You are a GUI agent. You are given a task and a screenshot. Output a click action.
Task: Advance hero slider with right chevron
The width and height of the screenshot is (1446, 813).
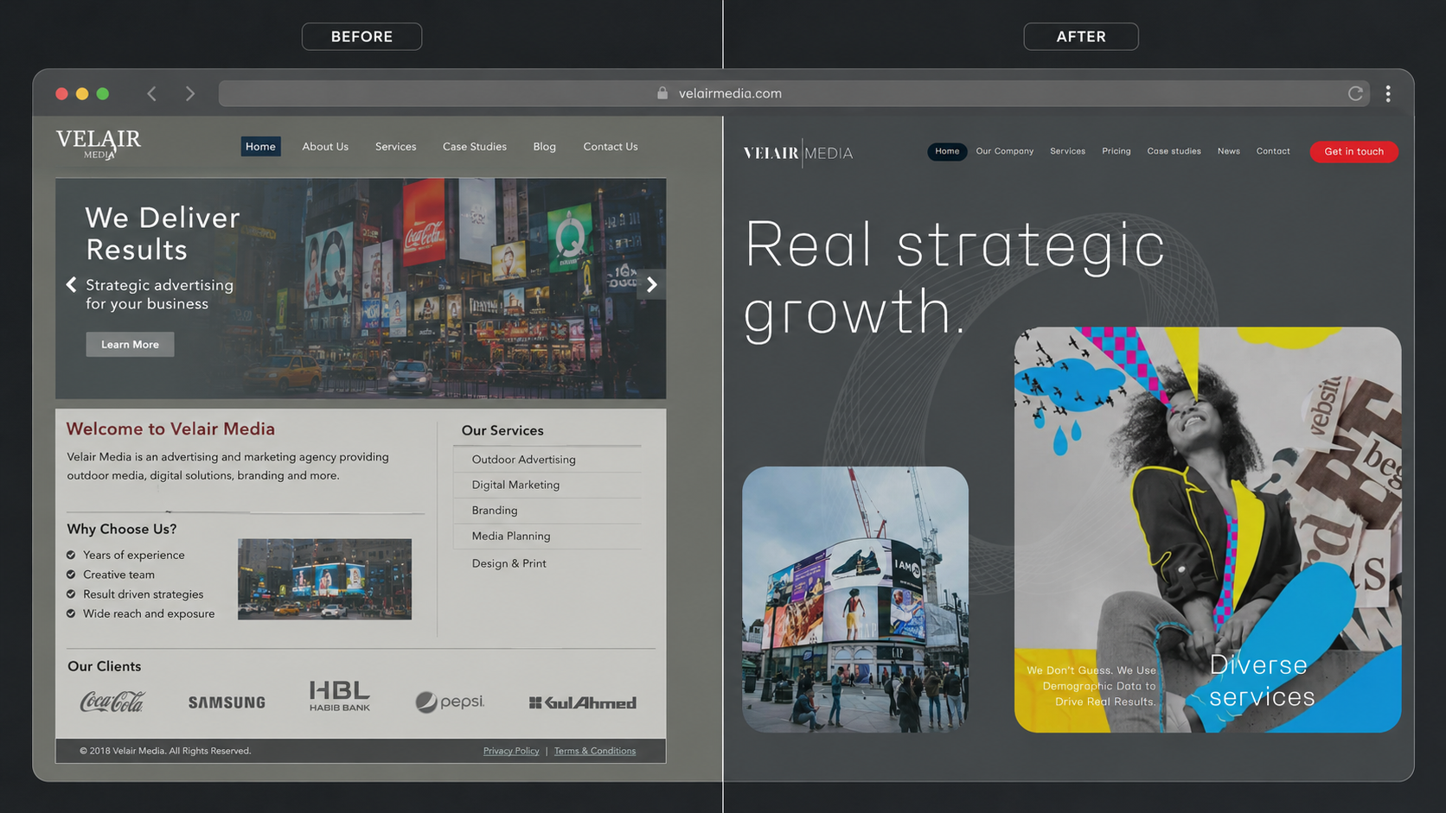[652, 284]
